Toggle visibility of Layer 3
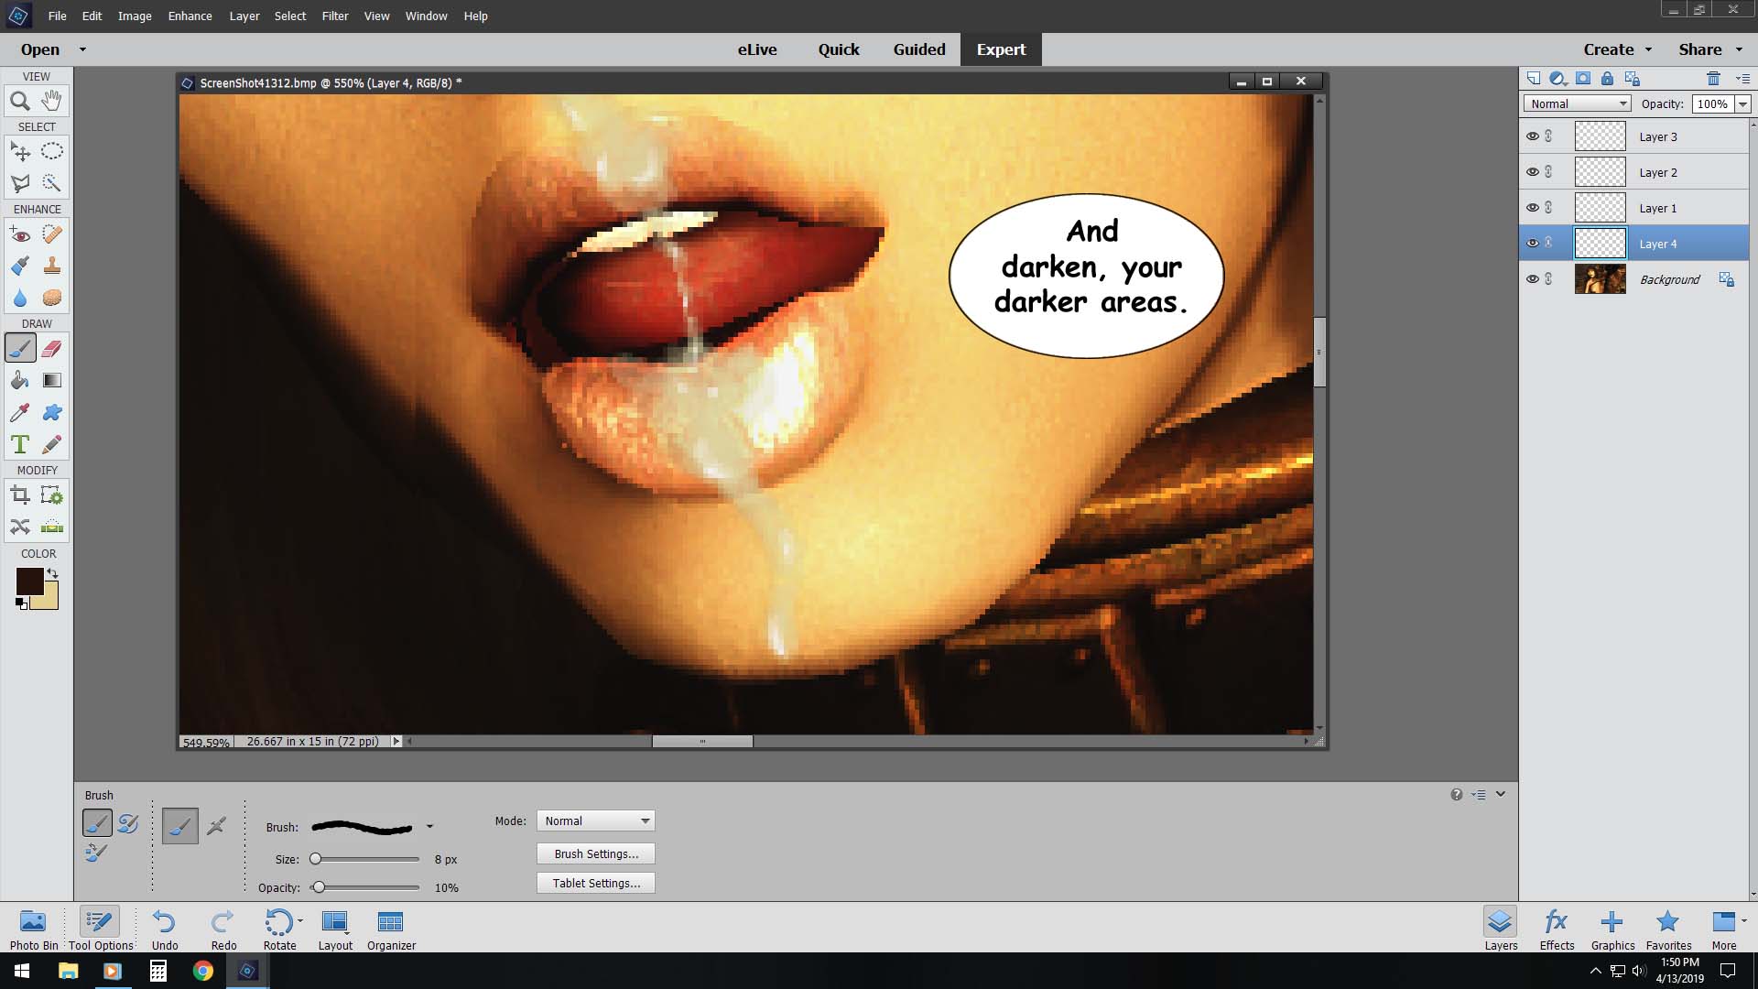This screenshot has width=1758, height=989. pyautogui.click(x=1532, y=136)
